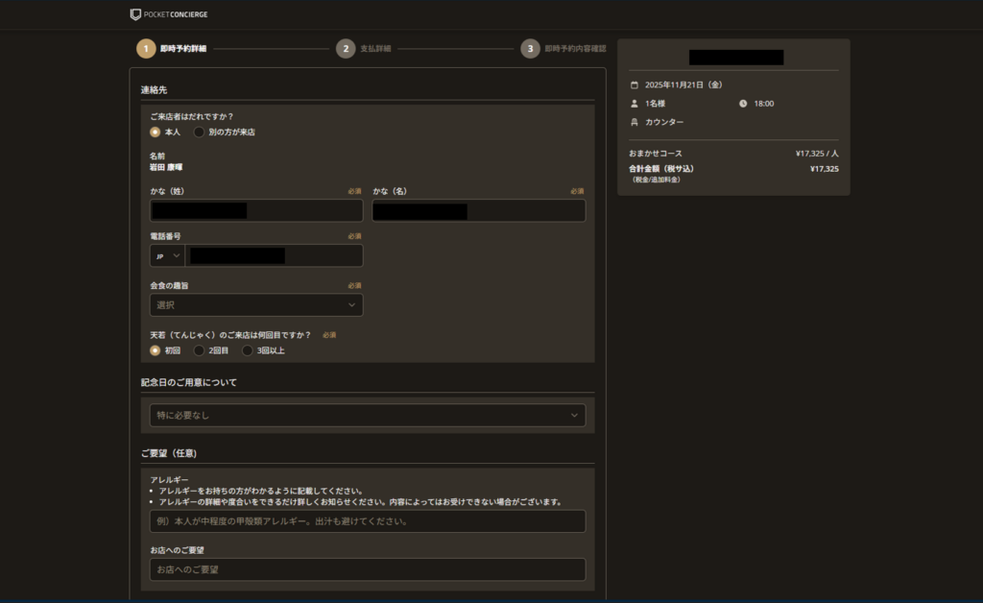Click the clock icon beside 18:00

point(743,104)
